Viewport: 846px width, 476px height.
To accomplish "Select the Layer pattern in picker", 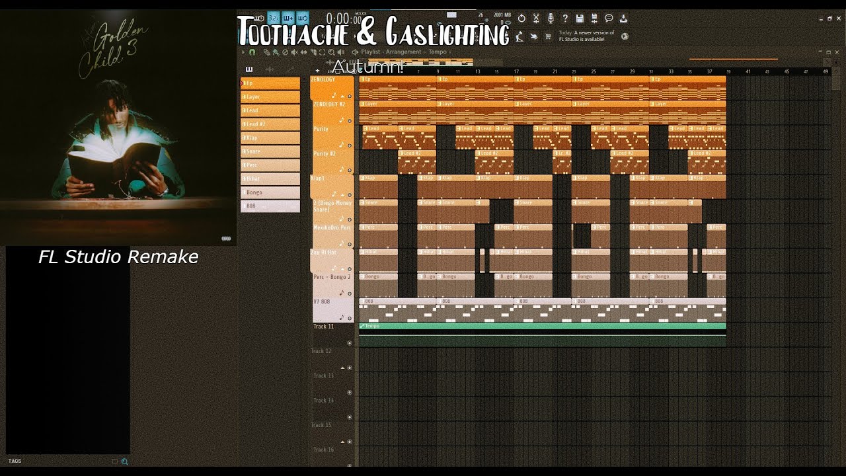I will pyautogui.click(x=270, y=97).
